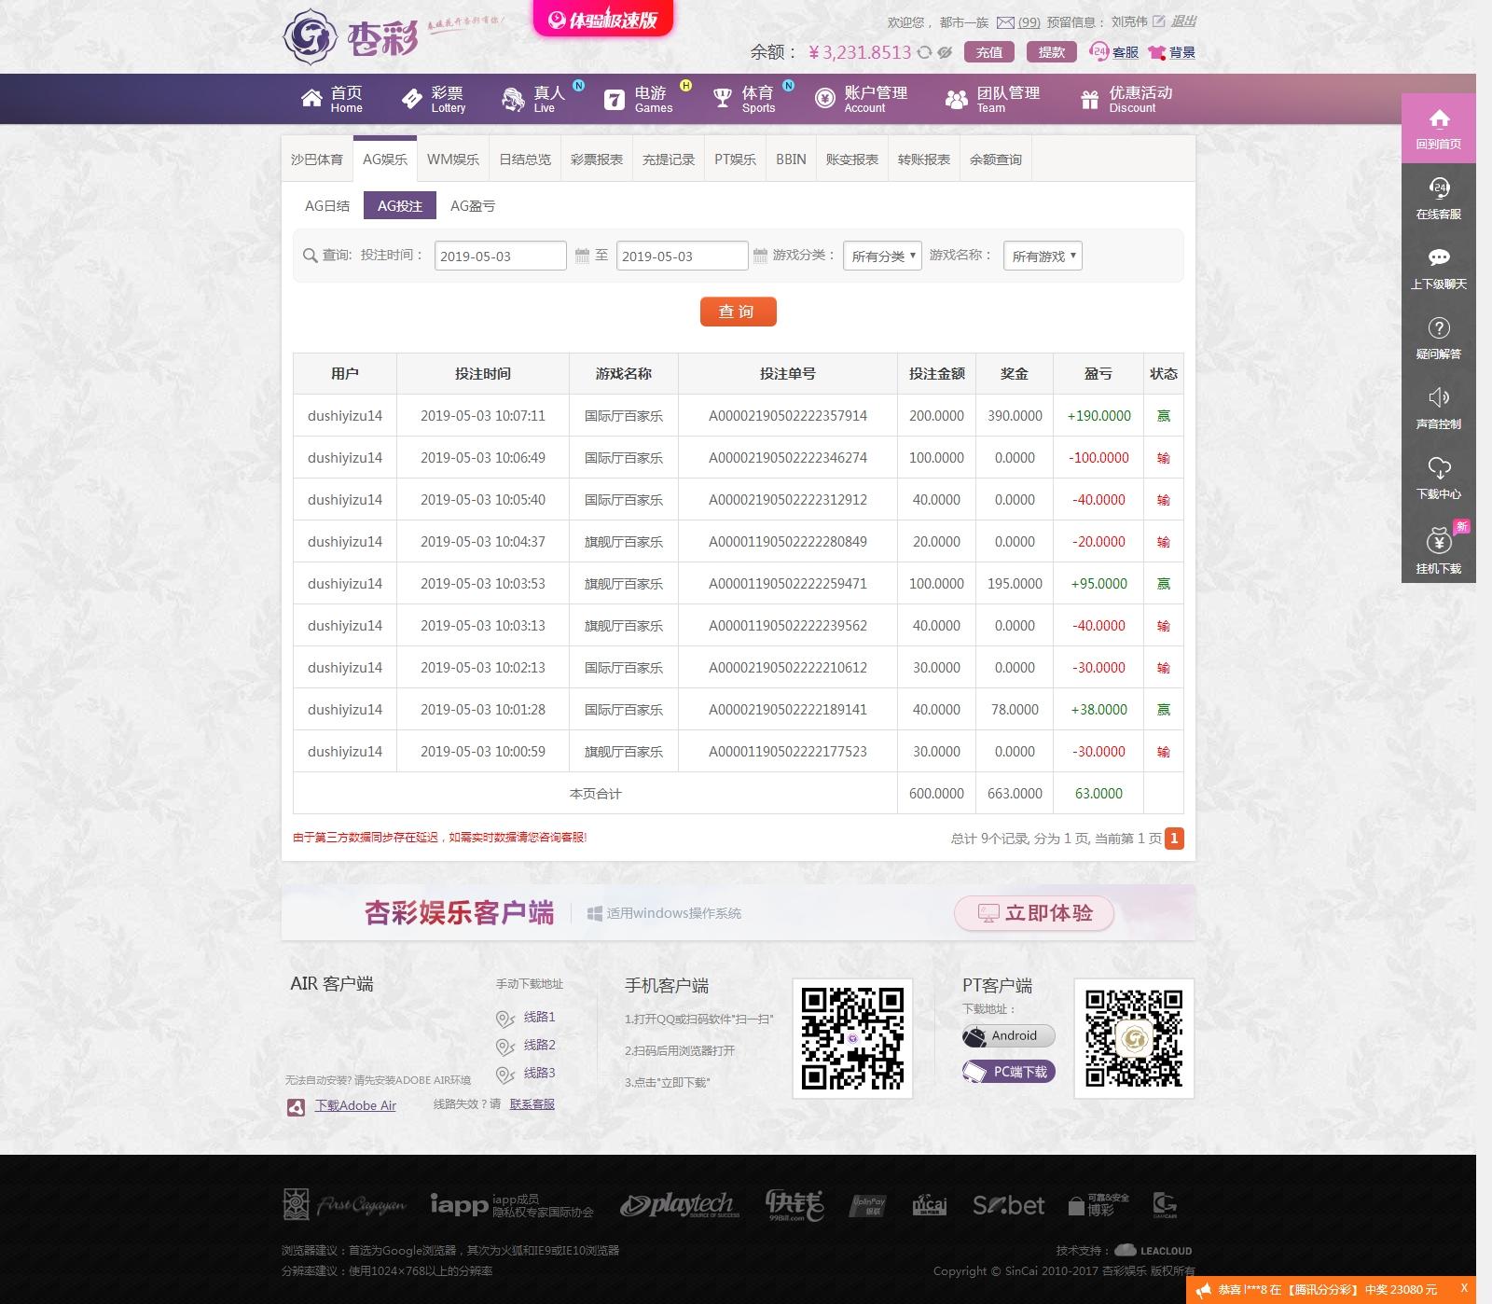Click the PC端下载 button
1492x1304 pixels.
pos(1008,1072)
